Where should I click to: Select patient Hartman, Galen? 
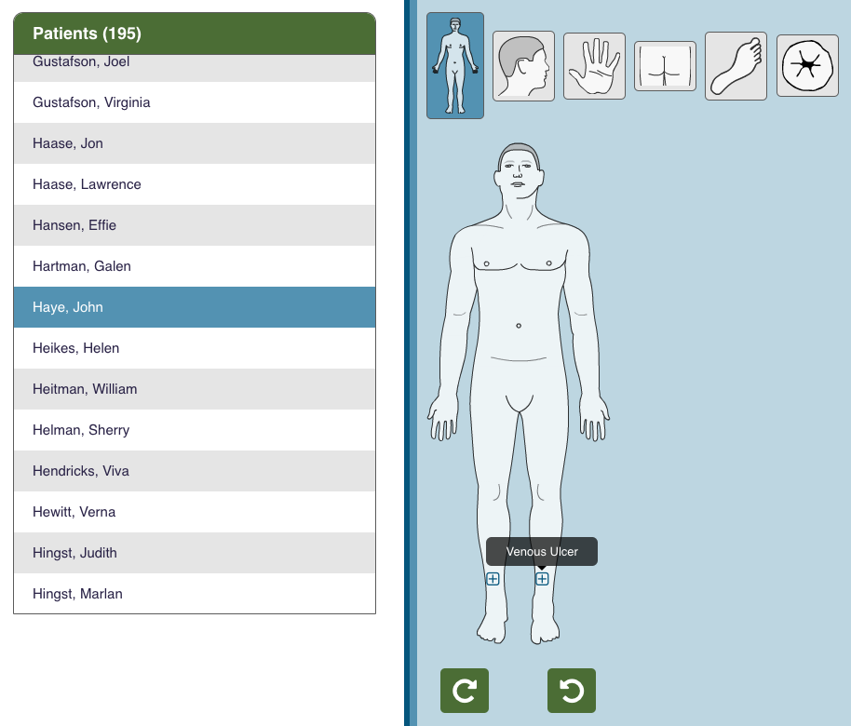(x=195, y=266)
